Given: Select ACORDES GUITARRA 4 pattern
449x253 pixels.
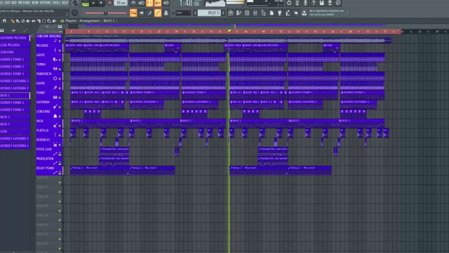Looking at the screenshot, I should click(x=15, y=145).
